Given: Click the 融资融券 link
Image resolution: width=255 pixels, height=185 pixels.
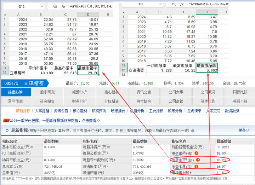Looking at the screenshot, I should tap(232, 111).
